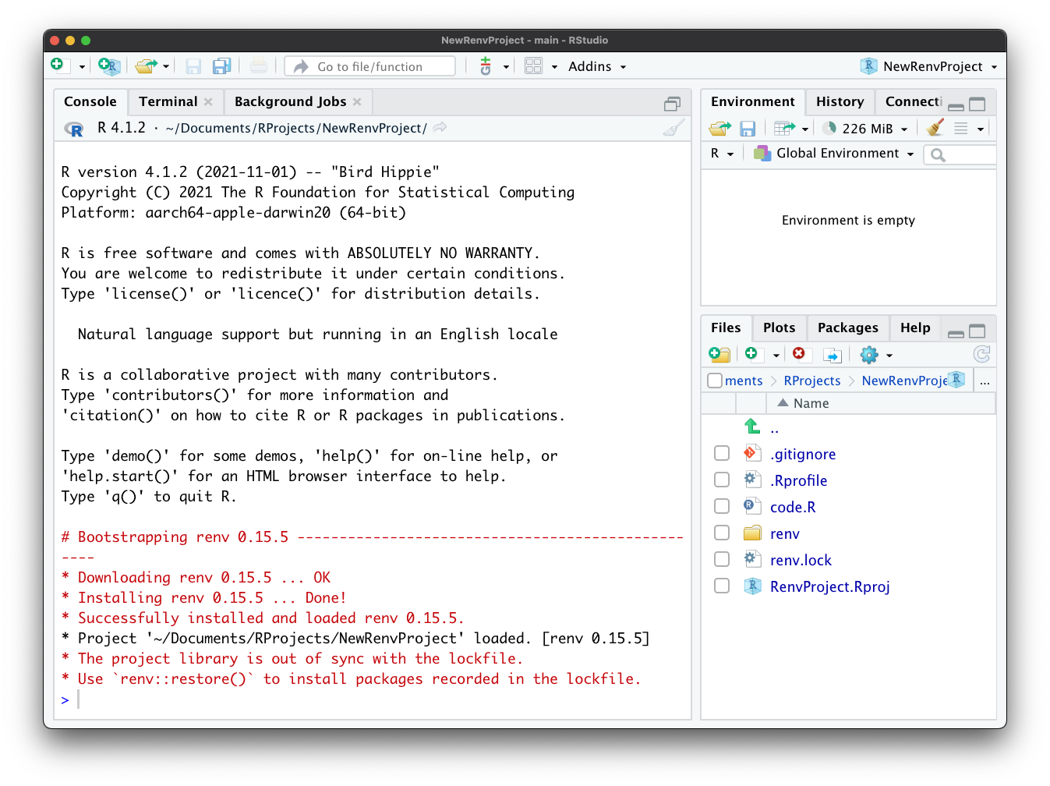Click the arrow beside the console working directory
Image resolution: width=1050 pixels, height=786 pixels.
click(x=440, y=127)
